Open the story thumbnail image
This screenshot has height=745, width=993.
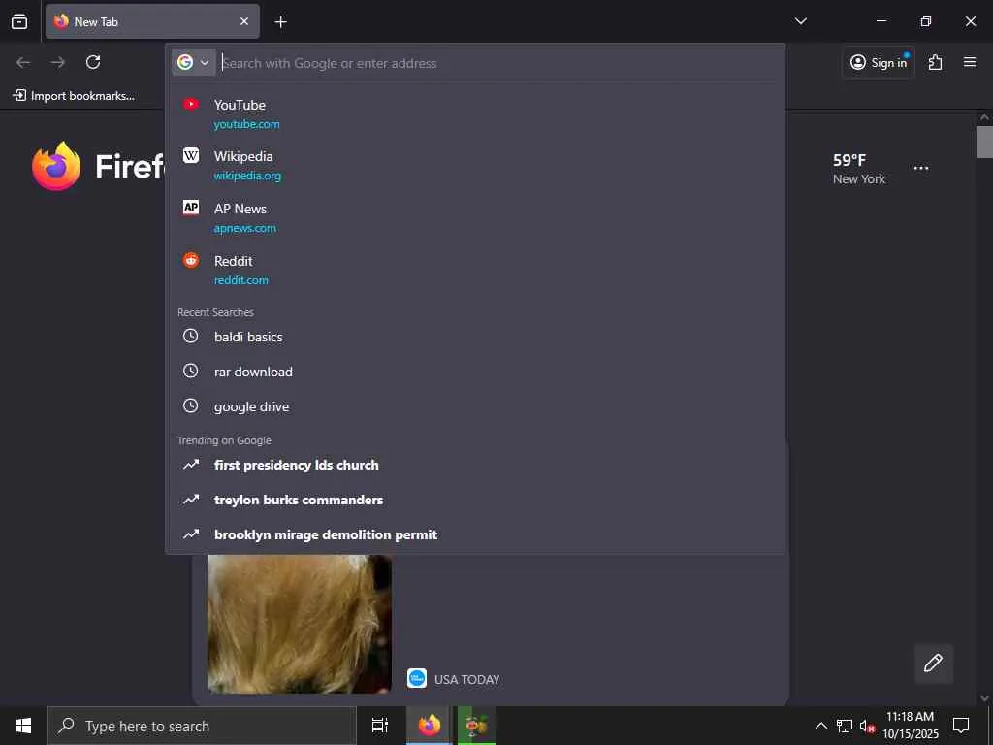coord(299,624)
